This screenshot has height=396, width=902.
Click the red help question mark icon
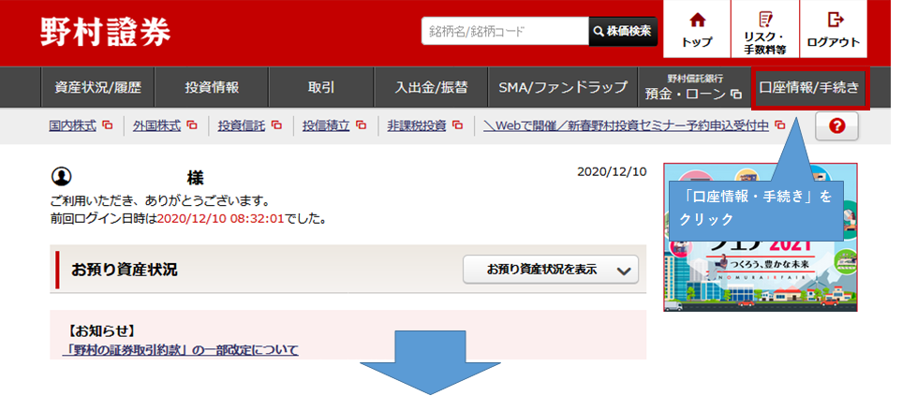point(836,126)
